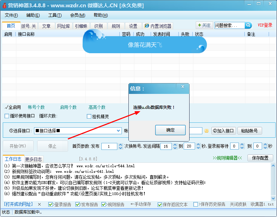Switch to the 工作日志 tab
Viewport: 277px width, 217px height.
[13, 159]
